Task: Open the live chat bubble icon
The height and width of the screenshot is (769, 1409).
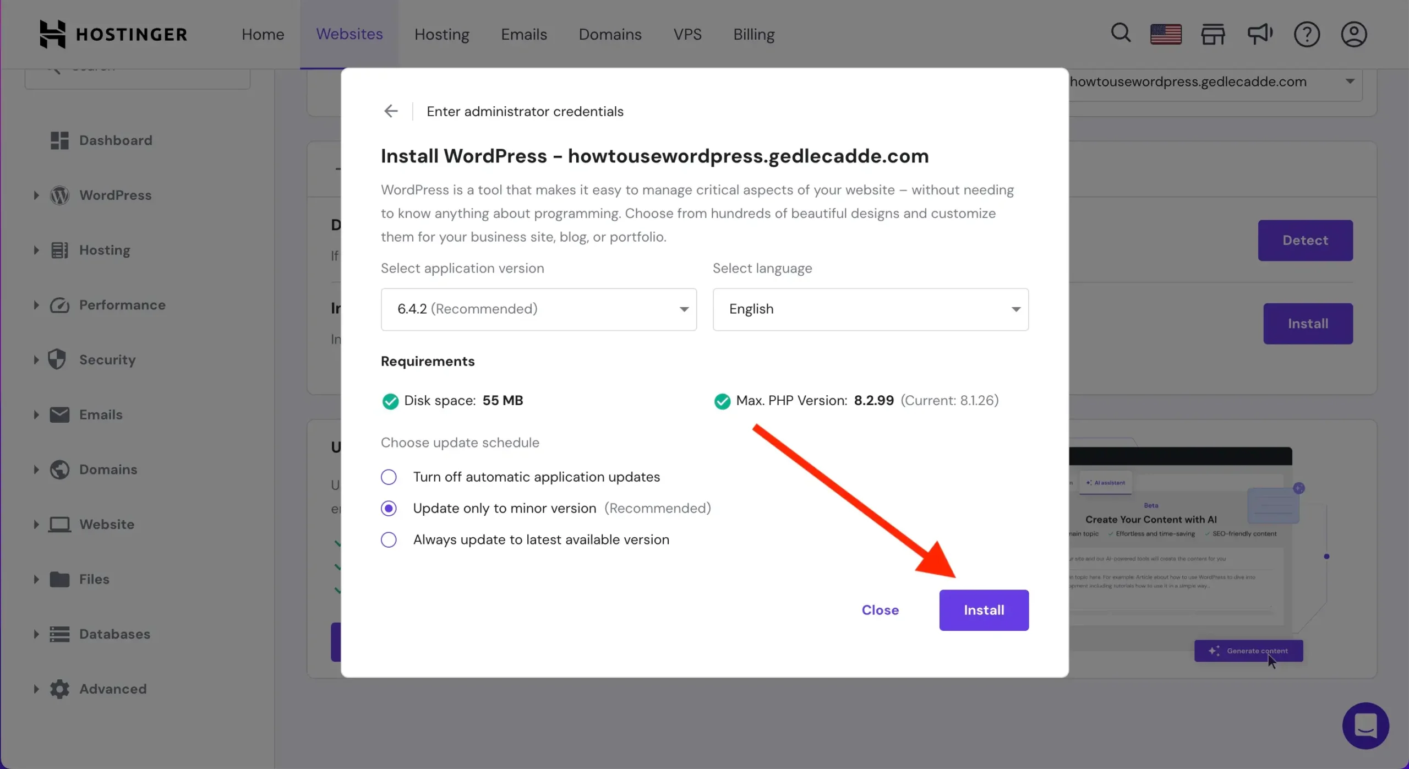Action: pyautogui.click(x=1366, y=726)
